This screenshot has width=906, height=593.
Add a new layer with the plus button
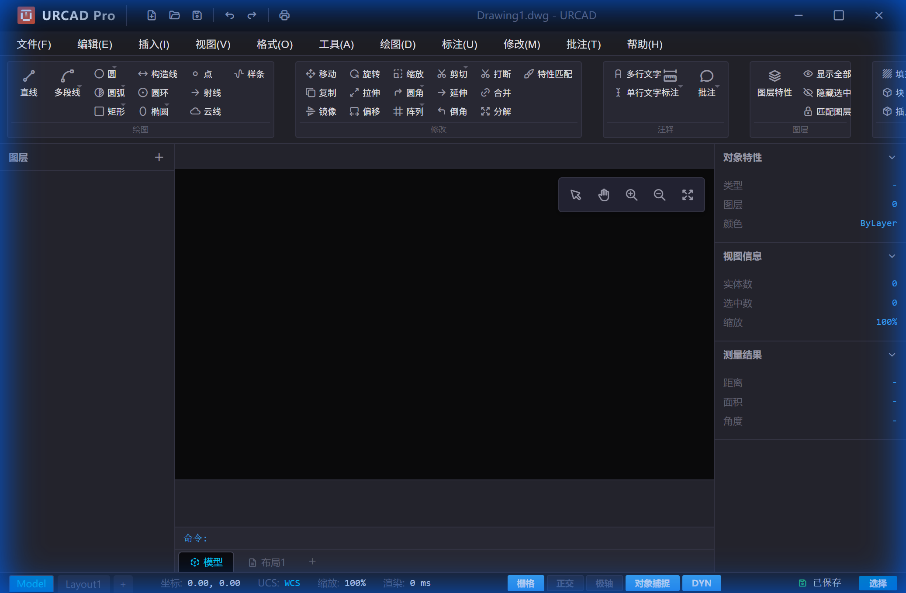(x=159, y=158)
